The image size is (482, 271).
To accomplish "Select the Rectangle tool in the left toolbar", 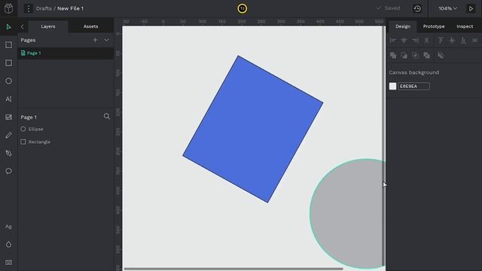I will pos(8,63).
